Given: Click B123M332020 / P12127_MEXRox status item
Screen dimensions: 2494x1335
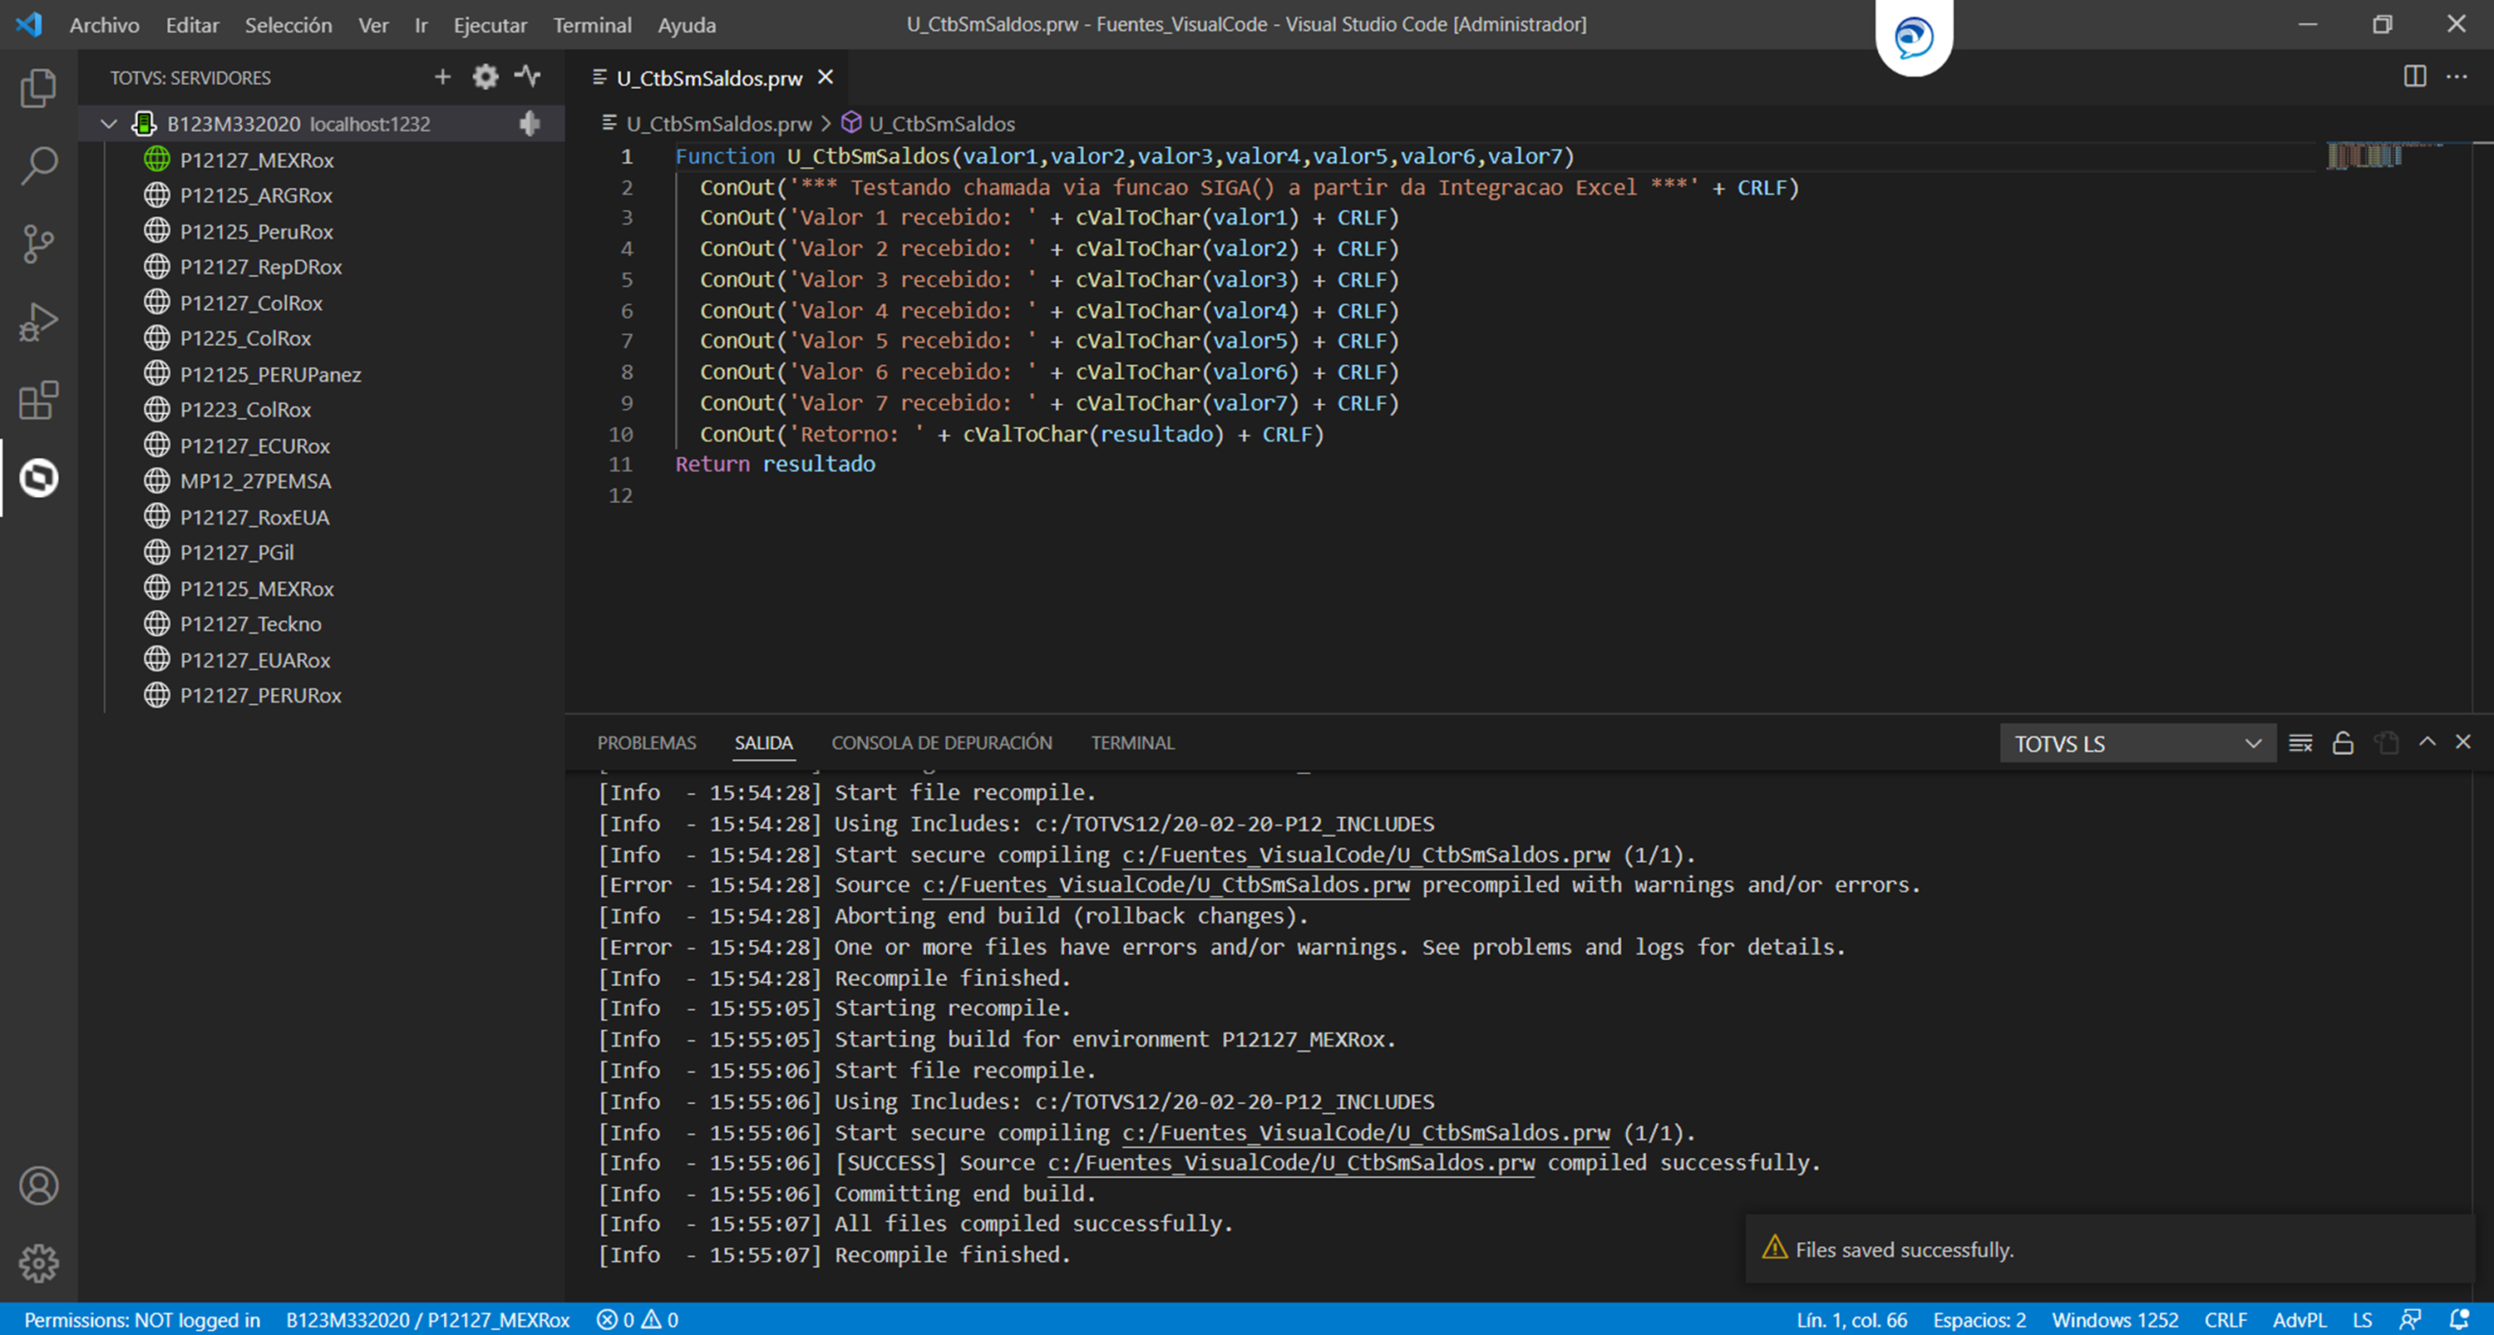Looking at the screenshot, I should [x=428, y=1319].
